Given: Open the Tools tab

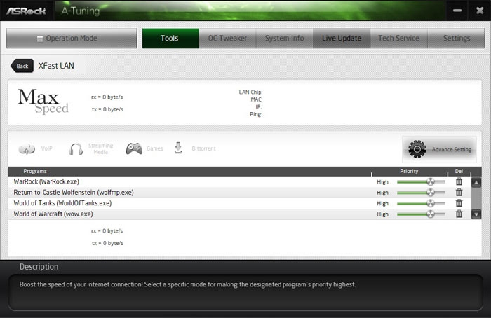Looking at the screenshot, I should point(170,38).
